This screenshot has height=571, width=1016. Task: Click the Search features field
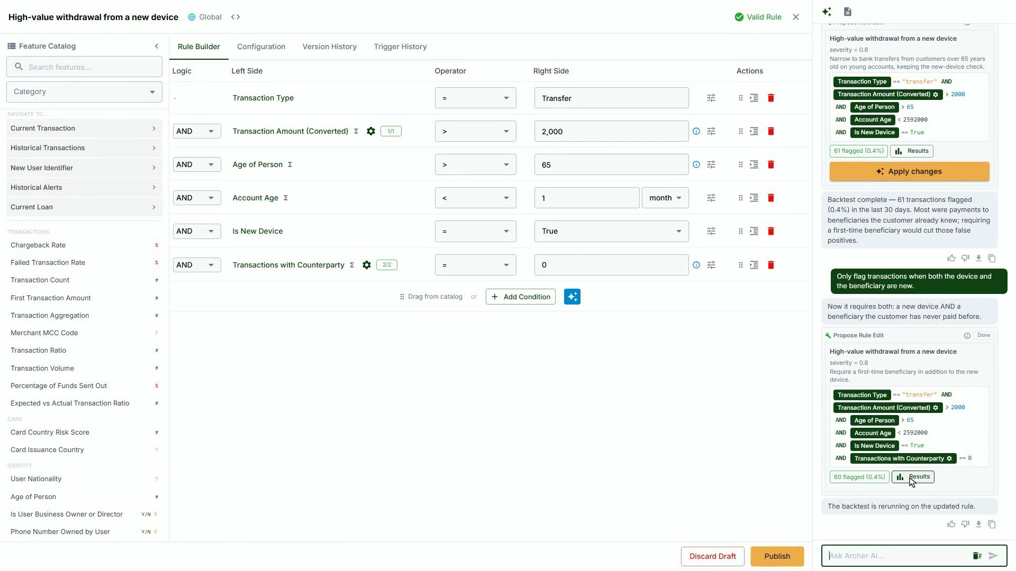(x=84, y=67)
